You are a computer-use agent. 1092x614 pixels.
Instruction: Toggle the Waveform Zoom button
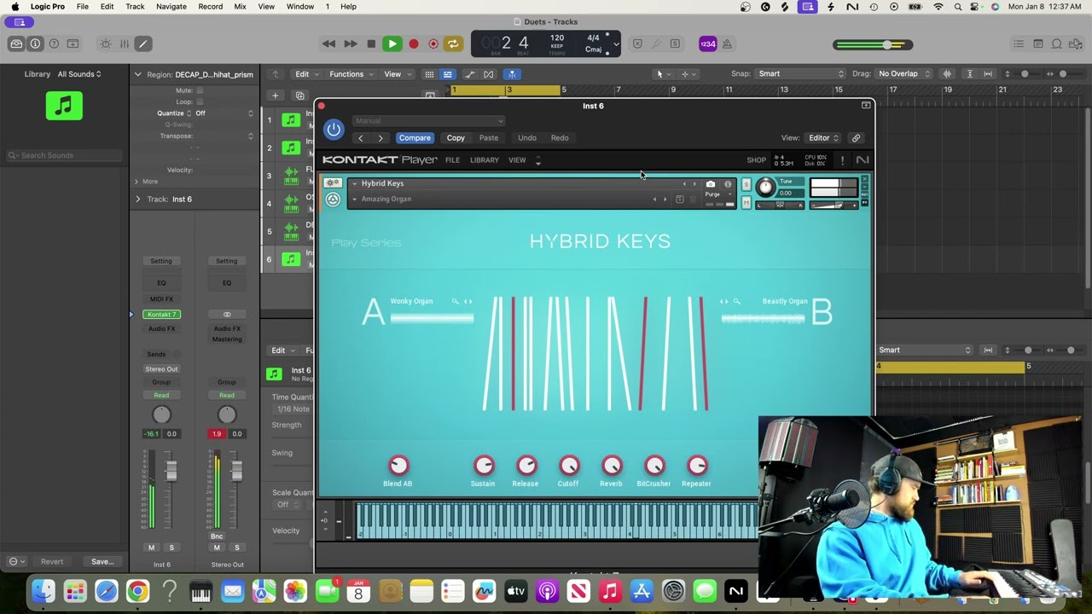pyautogui.click(x=947, y=74)
